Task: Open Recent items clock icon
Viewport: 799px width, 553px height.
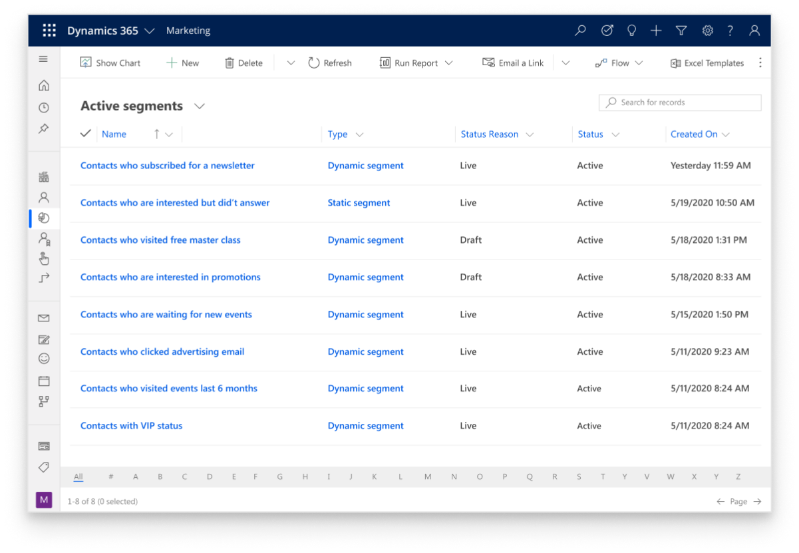Action: click(44, 107)
